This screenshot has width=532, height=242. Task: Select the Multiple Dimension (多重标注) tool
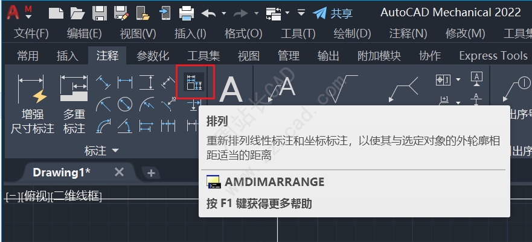click(74, 104)
